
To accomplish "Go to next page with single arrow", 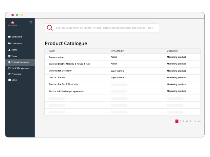I will click(x=195, y=121).
